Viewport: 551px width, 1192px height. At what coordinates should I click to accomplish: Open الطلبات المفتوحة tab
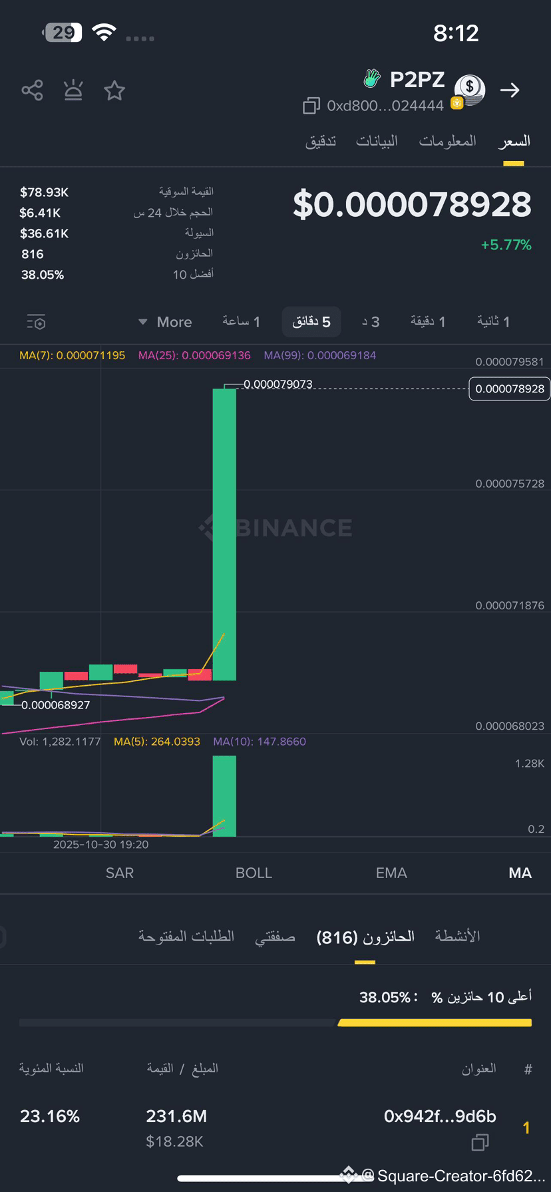(x=186, y=937)
